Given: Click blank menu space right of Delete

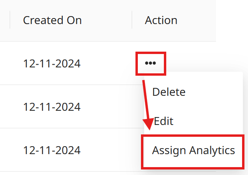Looking at the screenshot, I should click(x=213, y=92).
